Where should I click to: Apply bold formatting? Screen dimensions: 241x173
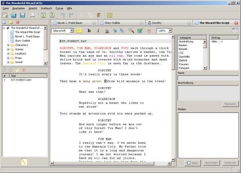point(89,30)
